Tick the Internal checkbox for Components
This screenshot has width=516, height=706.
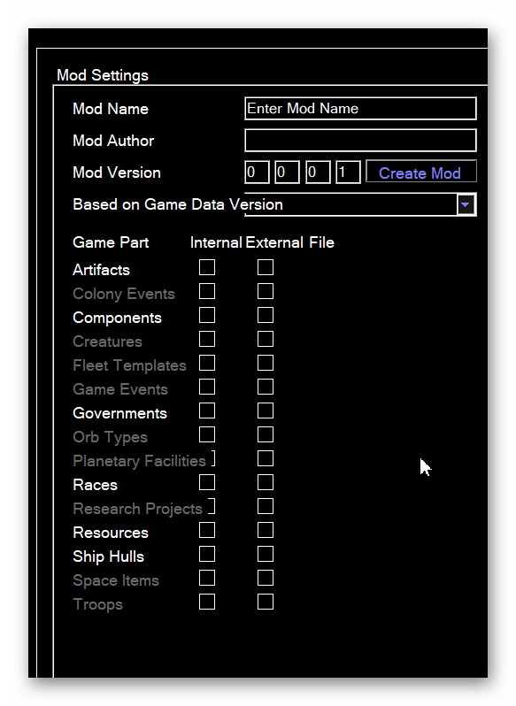[207, 315]
